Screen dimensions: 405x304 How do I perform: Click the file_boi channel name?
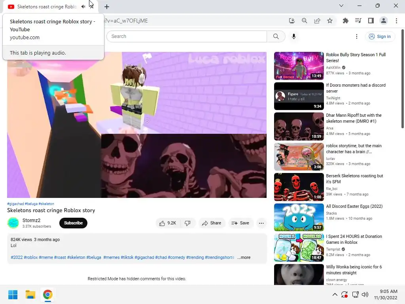332,189
